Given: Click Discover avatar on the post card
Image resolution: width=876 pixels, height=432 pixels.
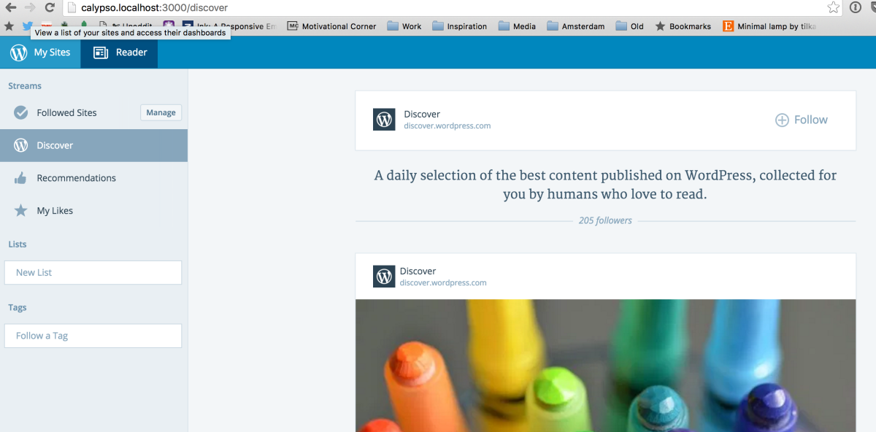Looking at the screenshot, I should pyautogui.click(x=384, y=277).
